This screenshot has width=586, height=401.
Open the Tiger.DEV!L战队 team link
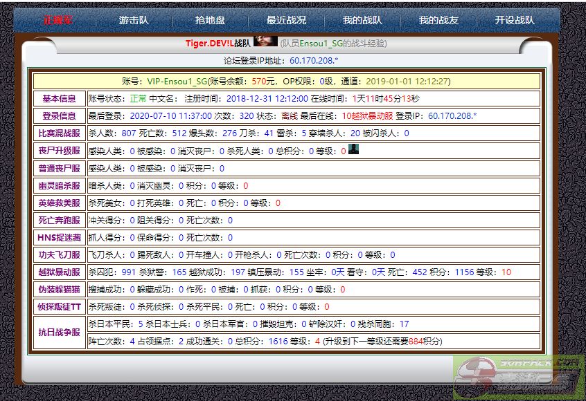click(x=217, y=43)
